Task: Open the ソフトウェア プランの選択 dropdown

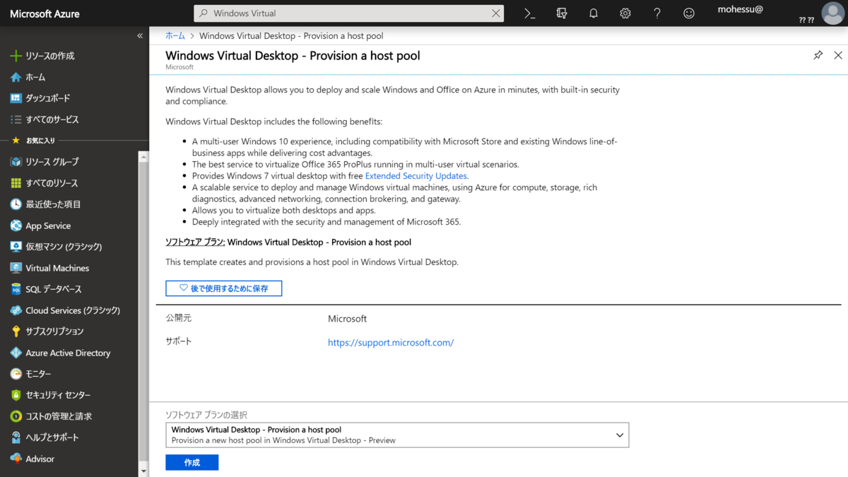Action: tap(397, 435)
